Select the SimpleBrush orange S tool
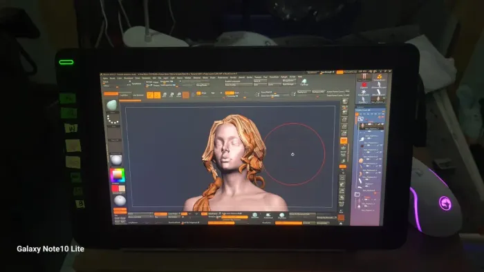 tap(380, 77)
